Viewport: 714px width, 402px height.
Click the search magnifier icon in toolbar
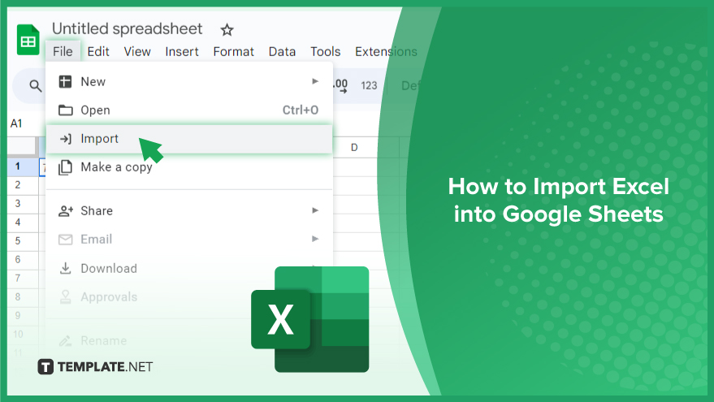(x=36, y=85)
